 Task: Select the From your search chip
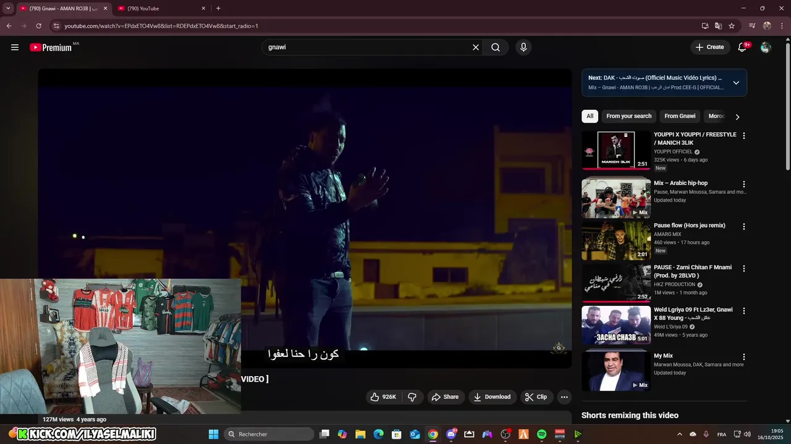629,116
